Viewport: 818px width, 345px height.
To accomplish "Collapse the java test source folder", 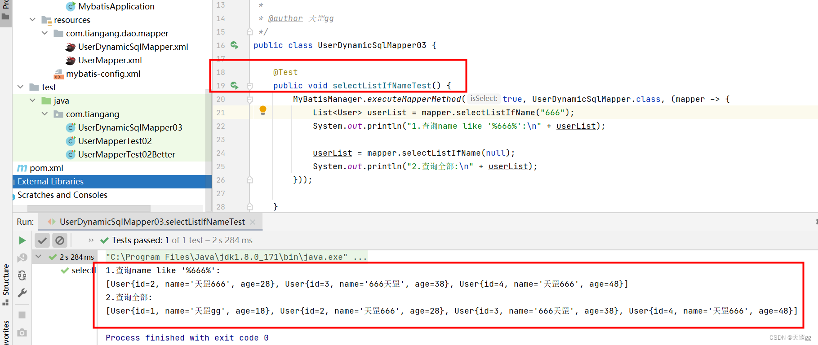I will 32,100.
